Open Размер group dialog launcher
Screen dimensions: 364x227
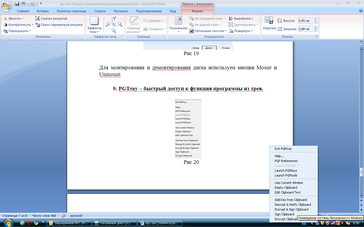click(317, 37)
